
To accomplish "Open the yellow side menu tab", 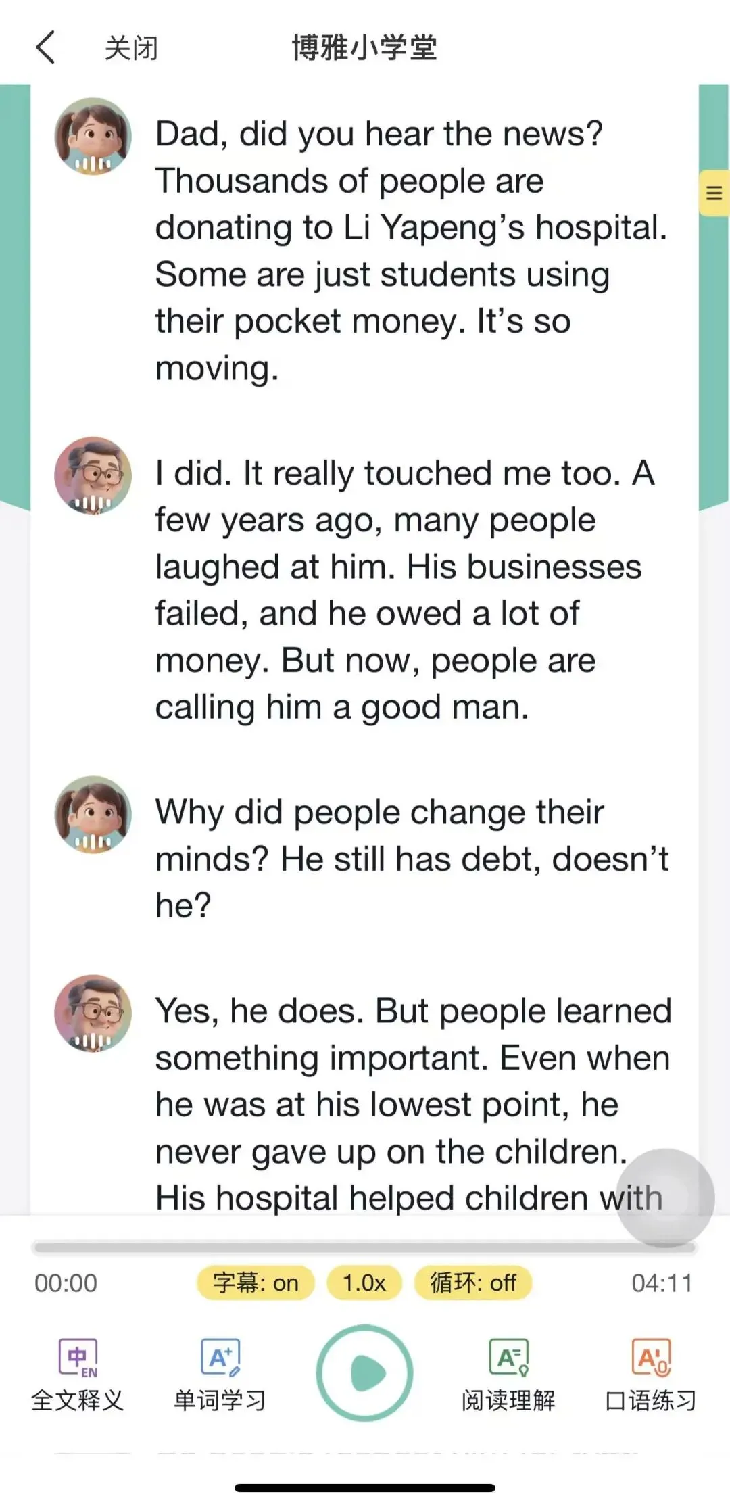I will click(x=714, y=193).
